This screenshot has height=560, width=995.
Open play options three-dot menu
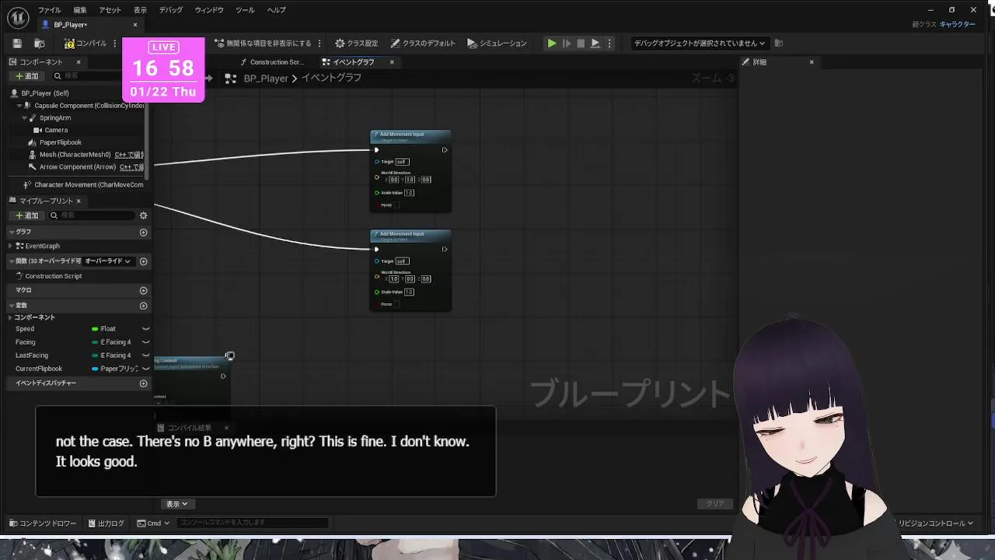pos(609,44)
